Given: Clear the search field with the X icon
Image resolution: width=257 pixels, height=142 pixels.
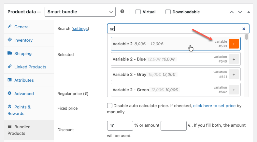Looking at the screenshot, I should point(244,29).
